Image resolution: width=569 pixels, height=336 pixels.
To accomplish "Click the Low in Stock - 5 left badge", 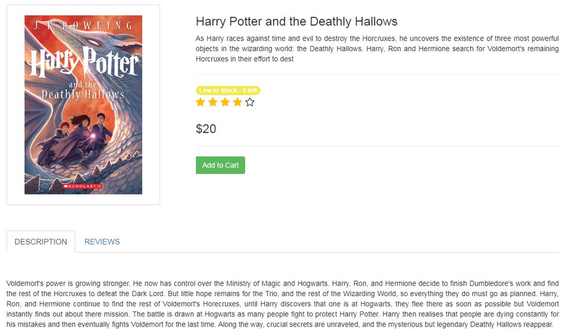I will coord(228,91).
